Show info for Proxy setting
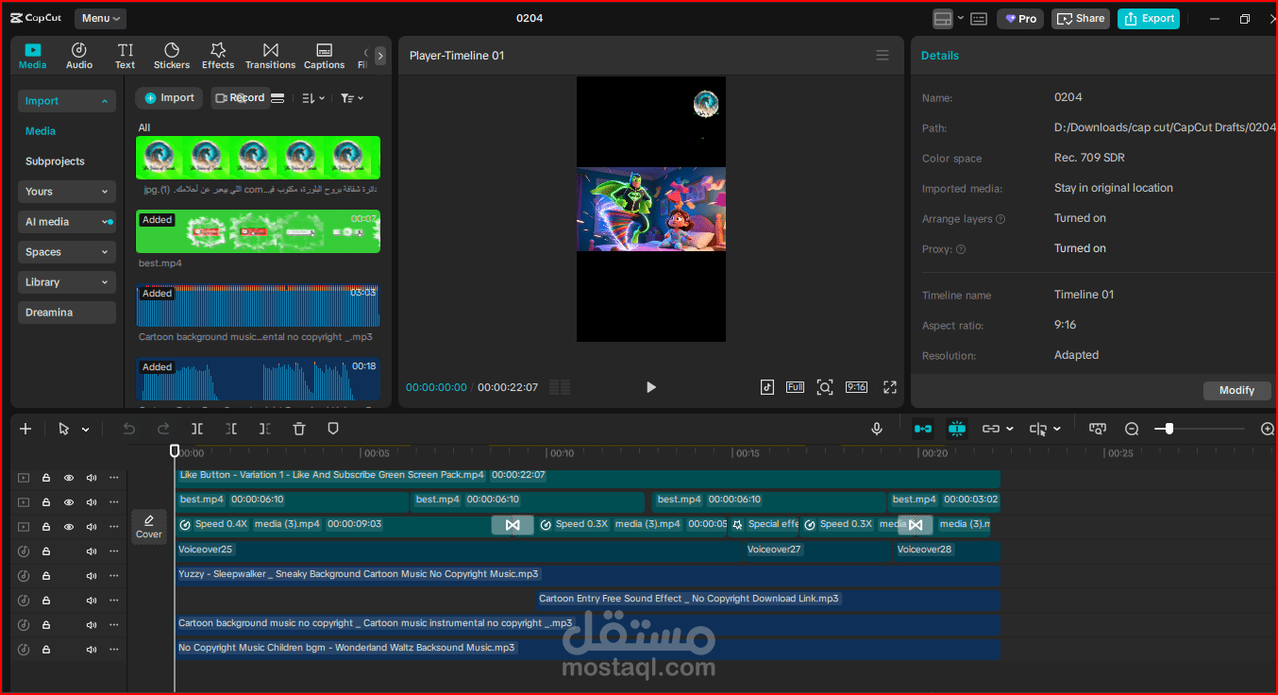 tap(961, 249)
